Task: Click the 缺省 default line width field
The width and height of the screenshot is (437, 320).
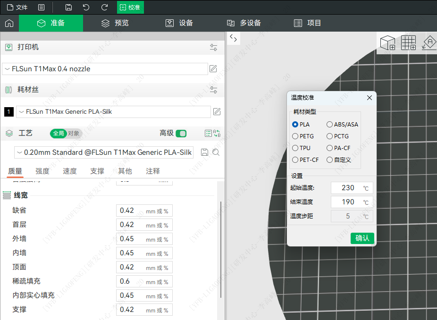Action: tap(144, 211)
